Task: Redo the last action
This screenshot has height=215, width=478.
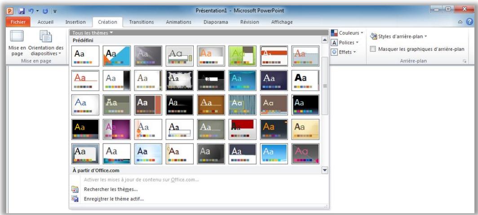Action: [x=45, y=11]
